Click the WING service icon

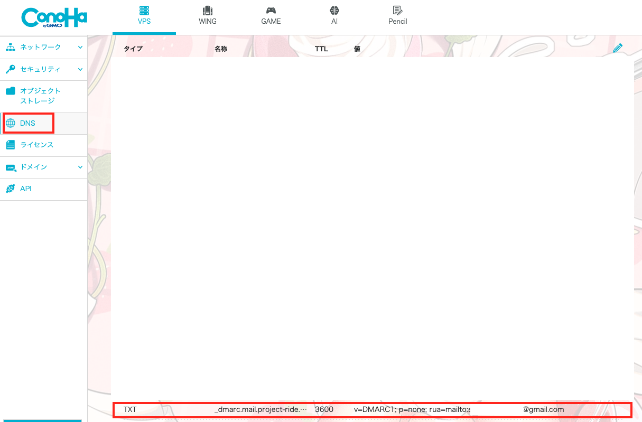[208, 10]
